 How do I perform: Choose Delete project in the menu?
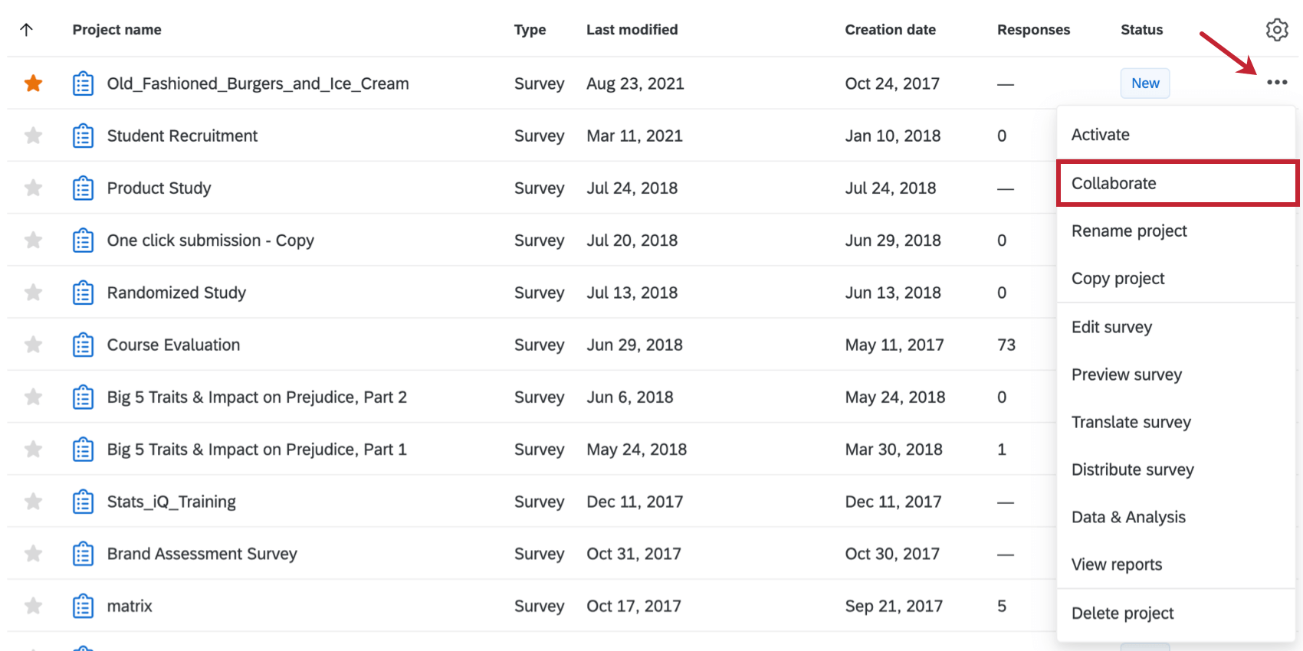tap(1122, 613)
